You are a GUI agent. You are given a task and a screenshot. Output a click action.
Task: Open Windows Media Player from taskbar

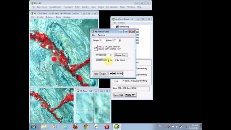coord(54,127)
